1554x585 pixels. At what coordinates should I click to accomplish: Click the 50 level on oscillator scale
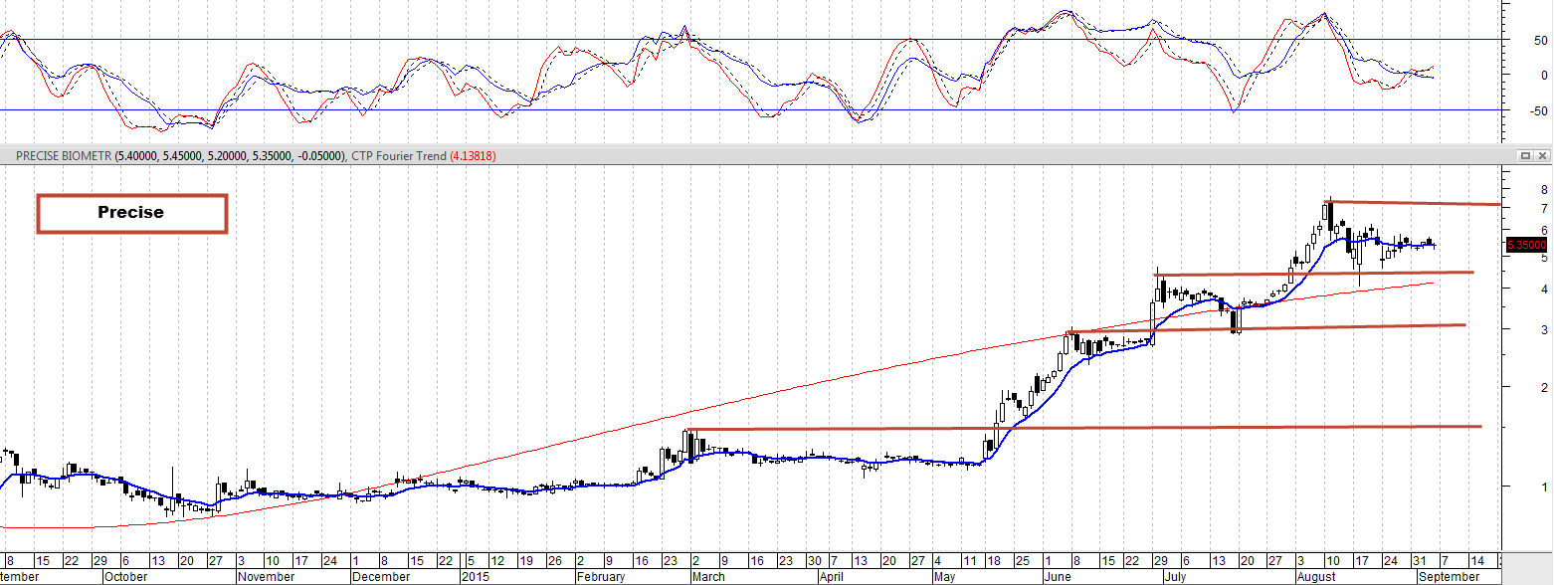point(1539,41)
